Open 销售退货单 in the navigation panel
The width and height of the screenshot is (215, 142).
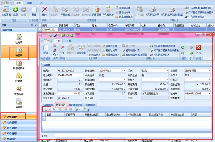click(x=19, y=65)
